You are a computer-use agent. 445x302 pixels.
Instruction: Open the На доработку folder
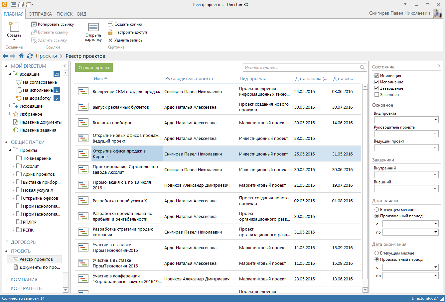[x=34, y=98]
